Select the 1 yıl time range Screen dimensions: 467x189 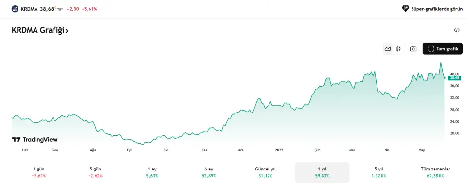click(322, 172)
